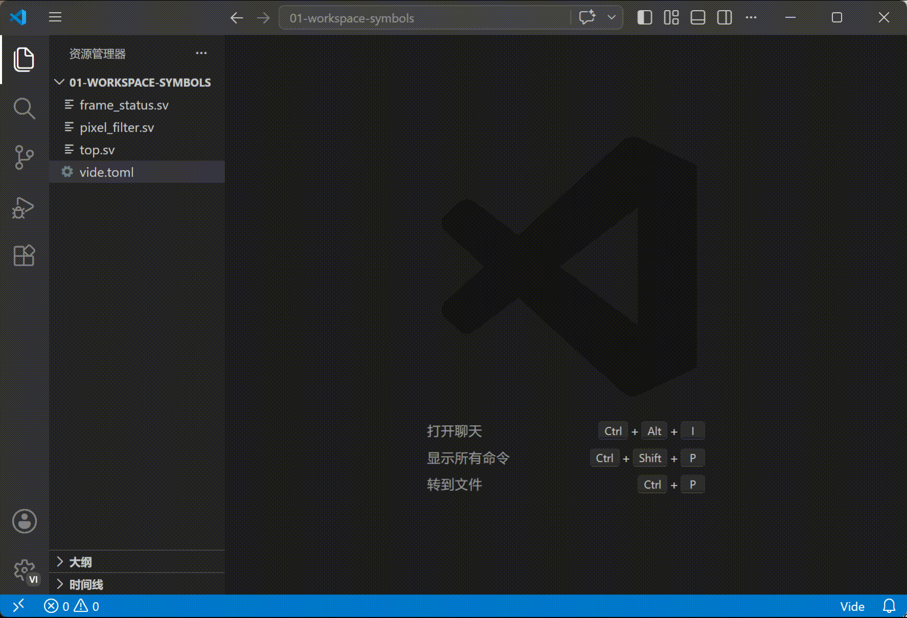The height and width of the screenshot is (618, 907).
Task: Open the hamburger application menu
Action: tap(55, 17)
